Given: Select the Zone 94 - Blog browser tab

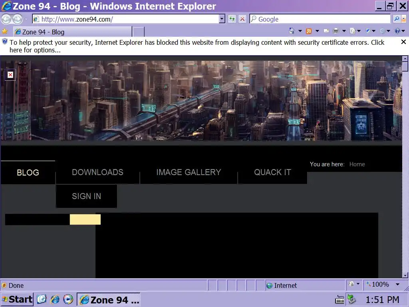Looking at the screenshot, I should tap(73, 32).
